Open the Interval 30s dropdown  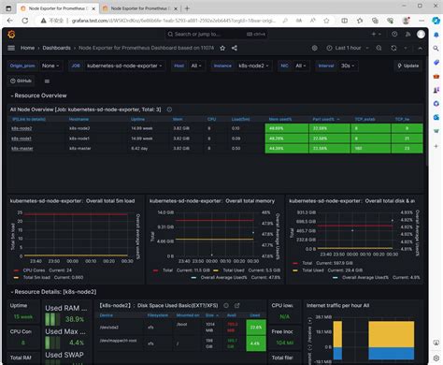point(348,66)
